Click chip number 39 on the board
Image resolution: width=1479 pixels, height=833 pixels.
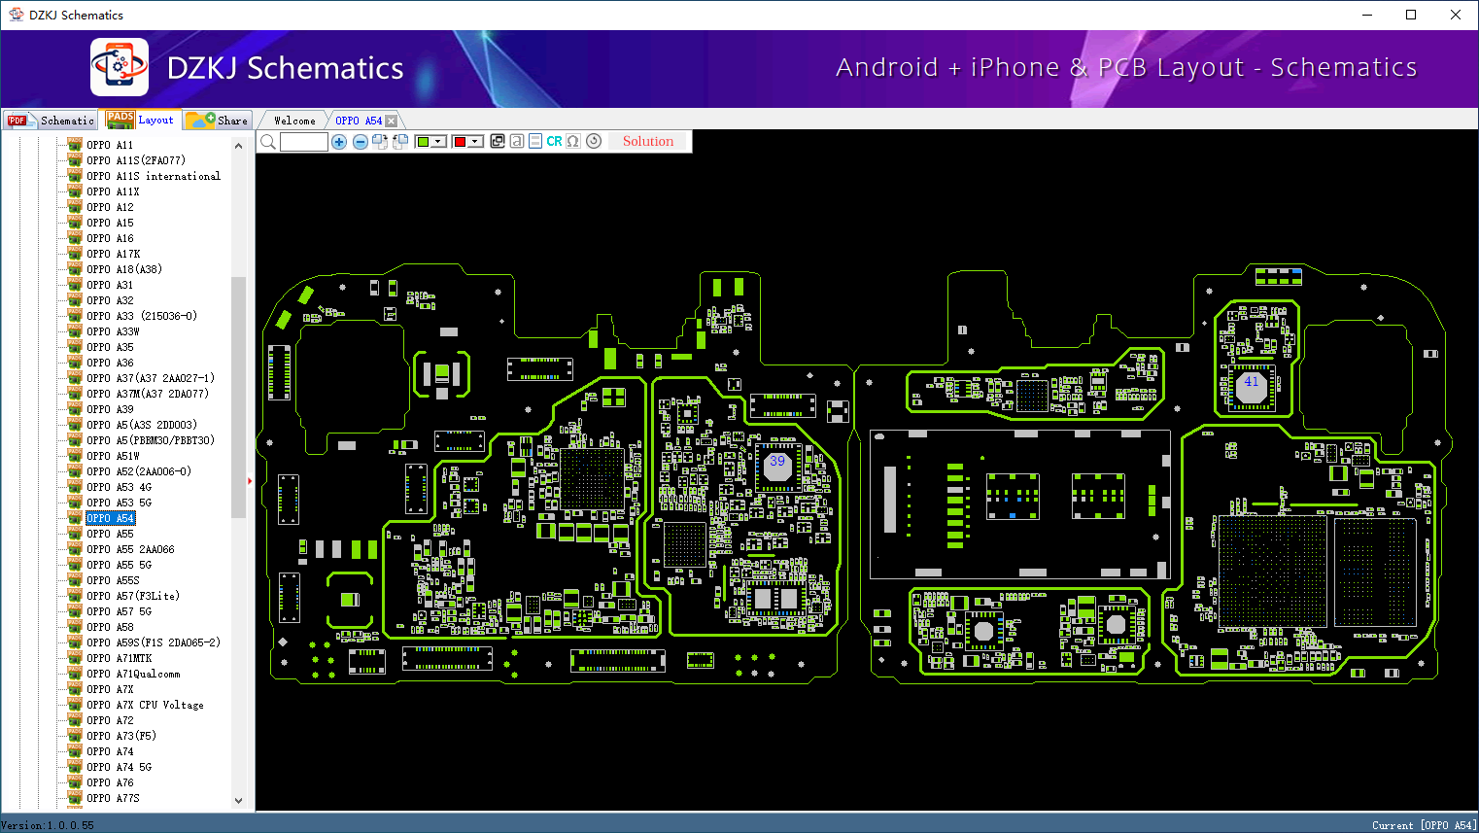pyautogui.click(x=777, y=463)
